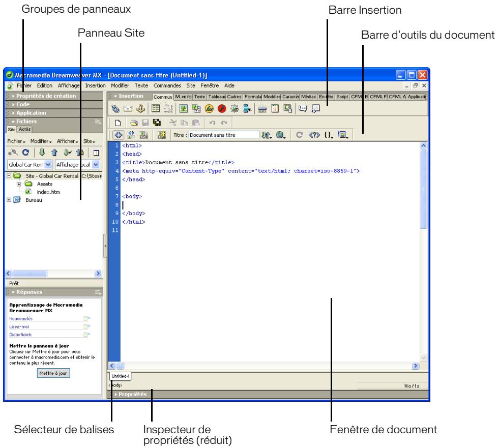Viewport: 498px width, 448px height.
Task: Expand the Assets folder in the site tree
Action: click(x=19, y=184)
